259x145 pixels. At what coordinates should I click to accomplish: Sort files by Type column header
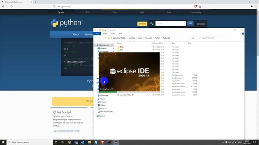(174, 43)
